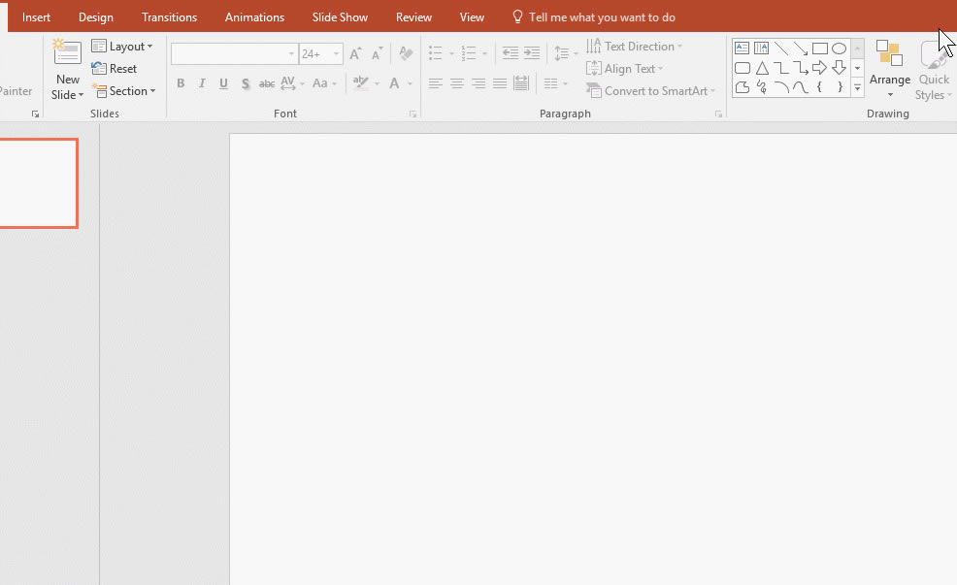
Task: Click the Reset slide button
Action: [115, 69]
